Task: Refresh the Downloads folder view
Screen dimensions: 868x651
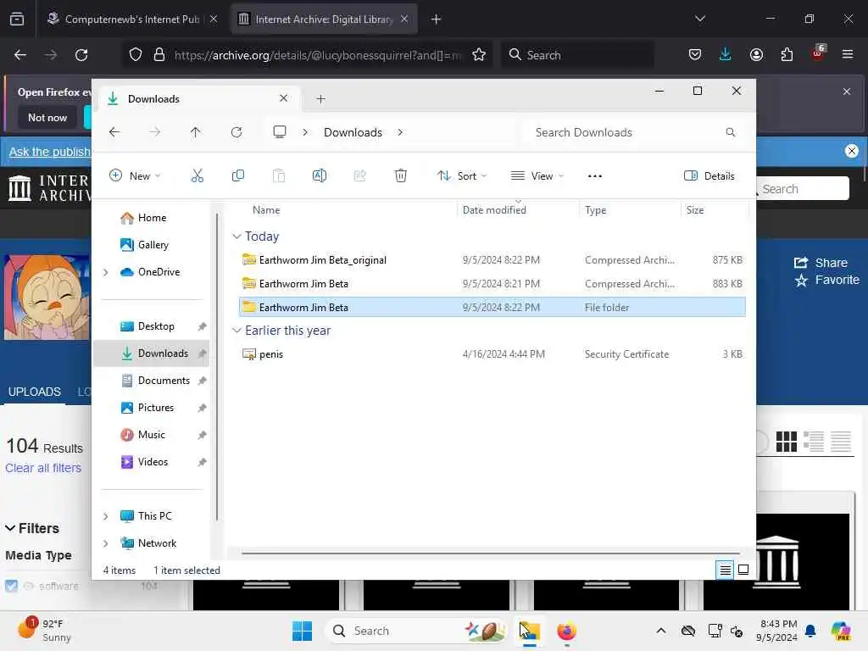Action: 236,132
